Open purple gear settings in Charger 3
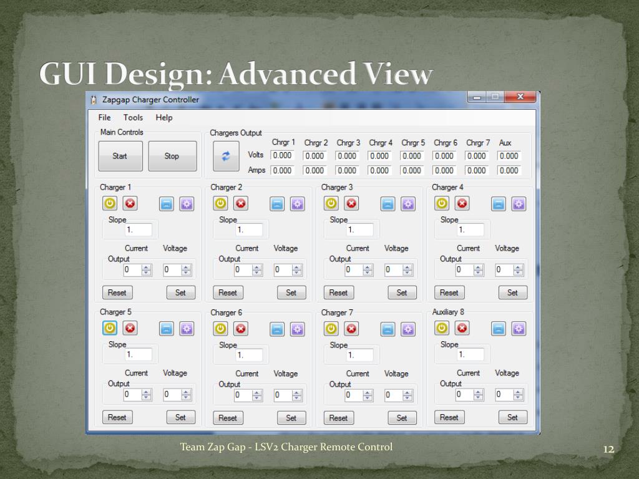 click(x=408, y=204)
